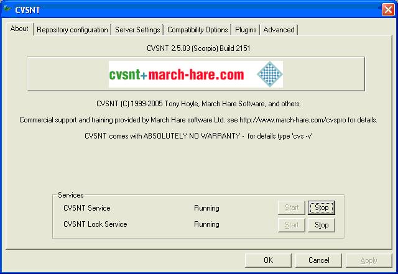Click the CVSNT Service label
The height and width of the screenshot is (274, 398).
pos(87,208)
